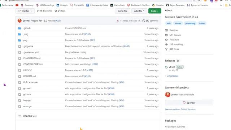
Task: Open pull request #378 link
Action: [x=90, y=70]
